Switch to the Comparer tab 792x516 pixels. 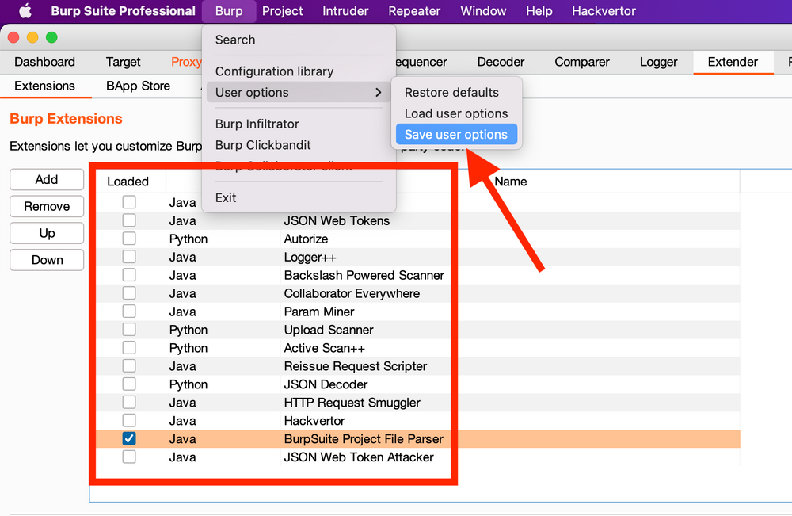point(581,62)
